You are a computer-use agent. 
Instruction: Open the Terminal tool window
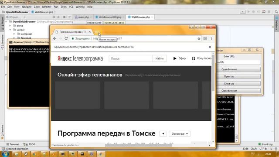(13, 144)
